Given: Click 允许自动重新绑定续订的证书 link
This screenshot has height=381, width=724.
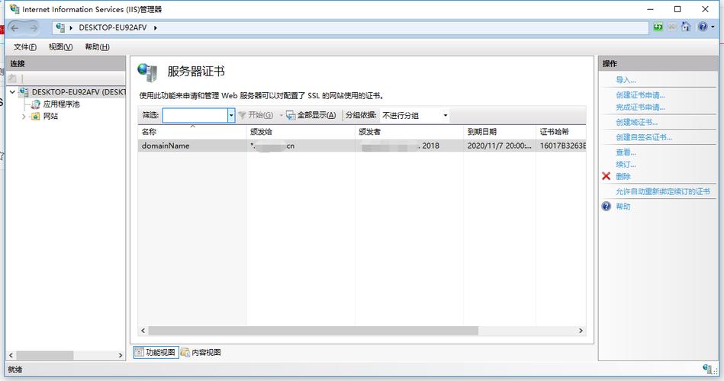Looking at the screenshot, I should (663, 191).
